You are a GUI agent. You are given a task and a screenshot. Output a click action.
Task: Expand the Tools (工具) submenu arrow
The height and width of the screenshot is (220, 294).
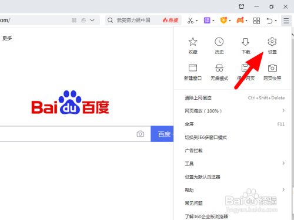[283, 163]
